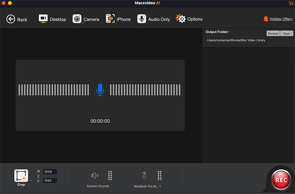The image size is (295, 194).
Task: Click the Audio Only label
Action: 159,19
